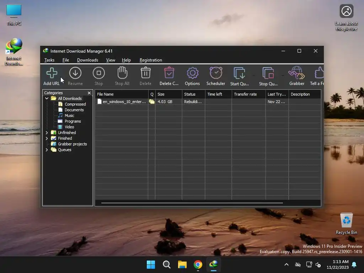Image resolution: width=364 pixels, height=273 pixels.
Task: Select Internet Download Manager desktop shortcut
Action: (14, 52)
